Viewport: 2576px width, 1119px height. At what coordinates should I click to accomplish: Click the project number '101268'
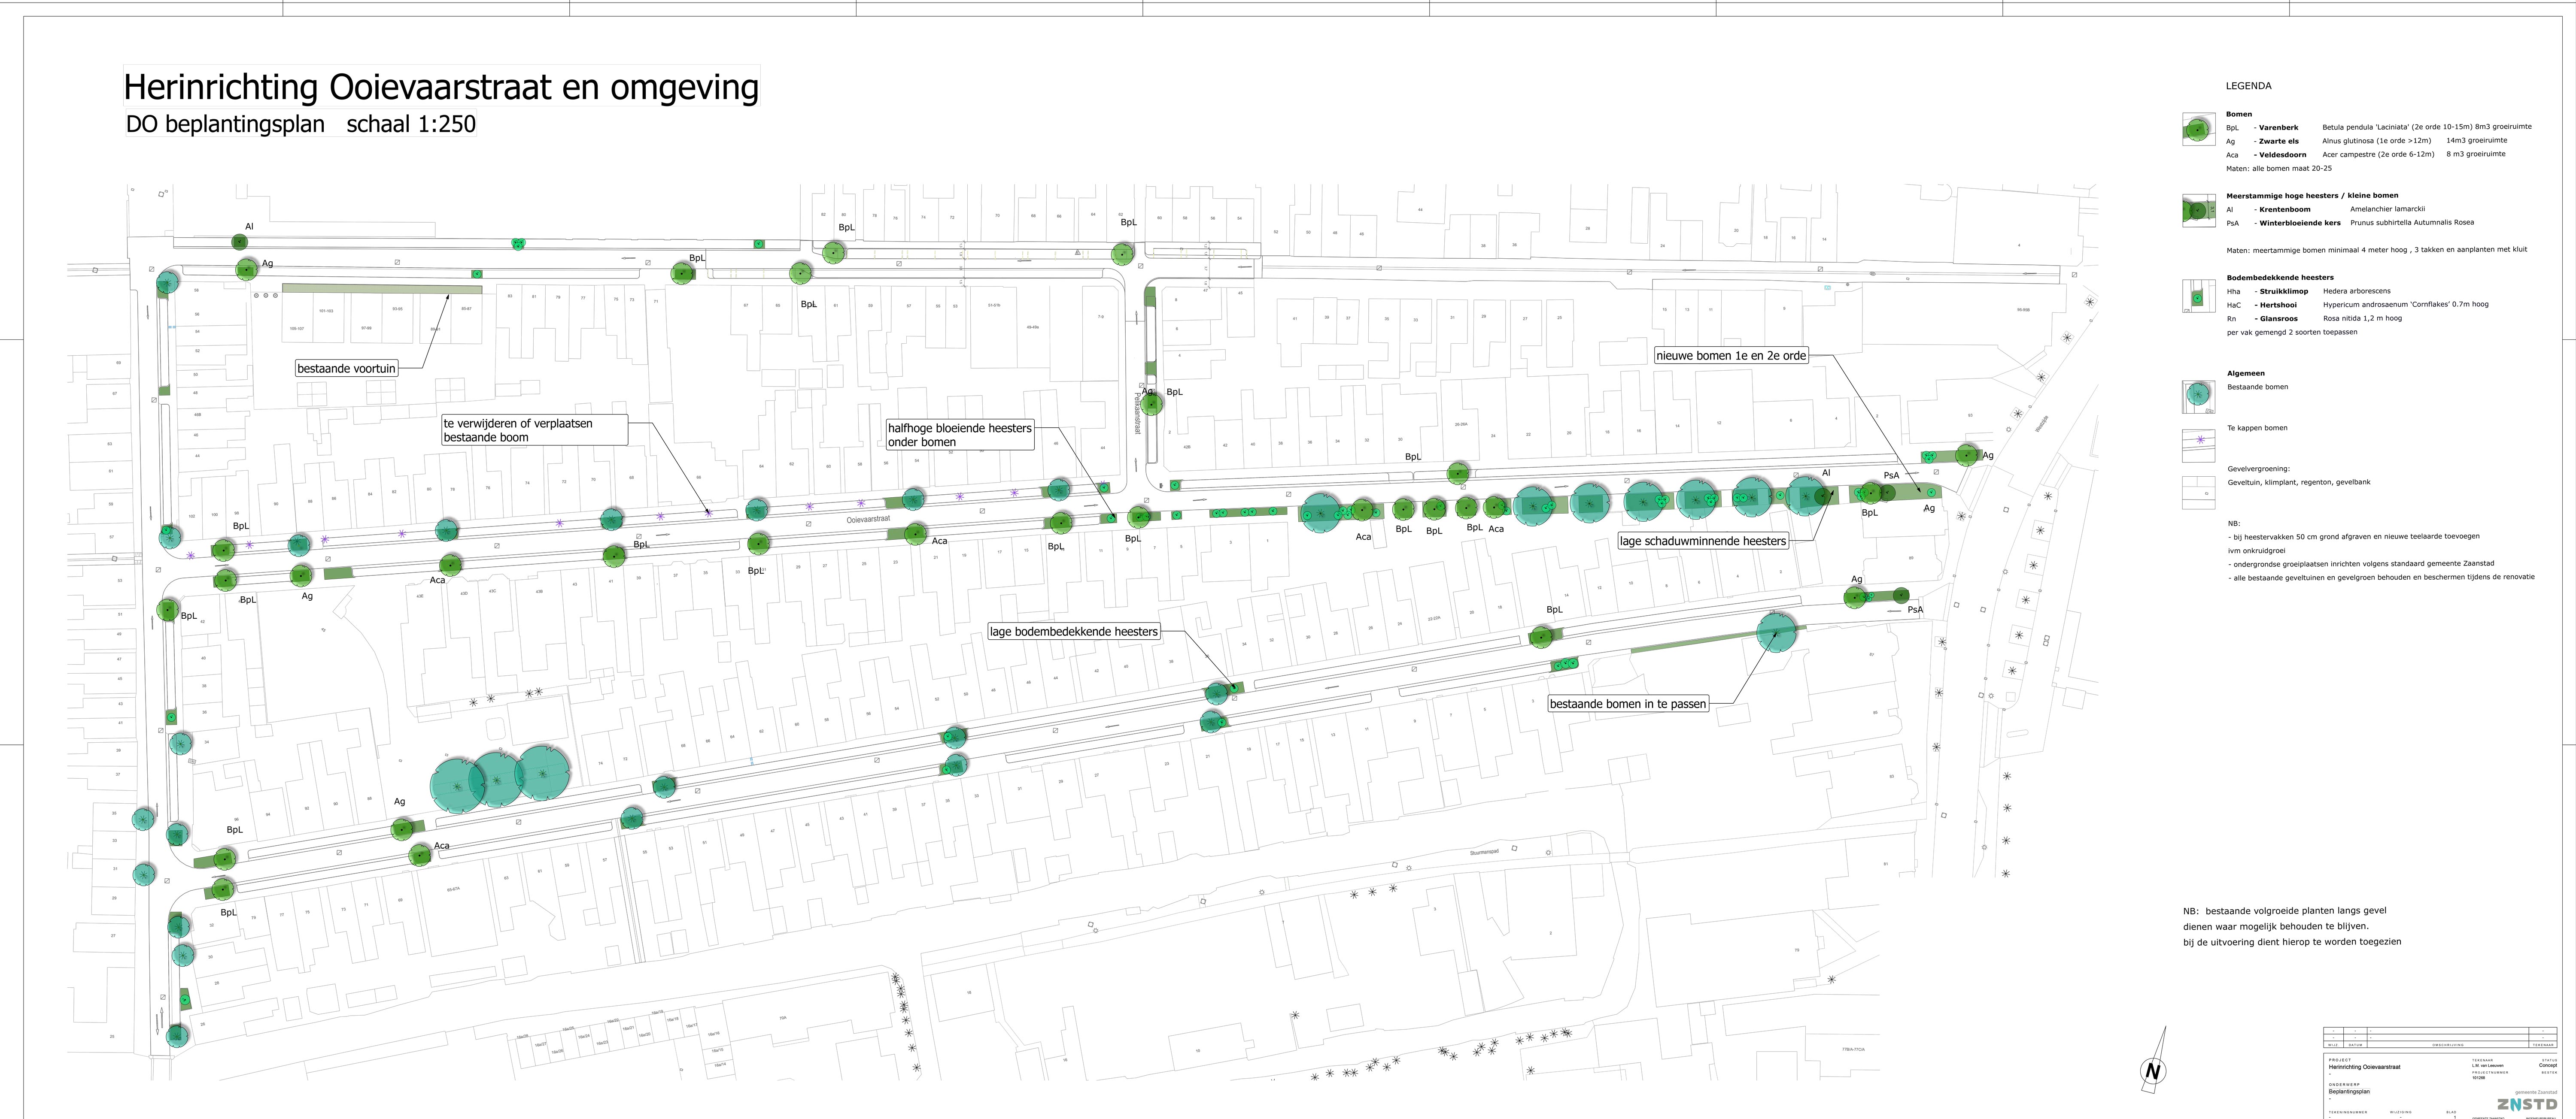coord(2479,1078)
